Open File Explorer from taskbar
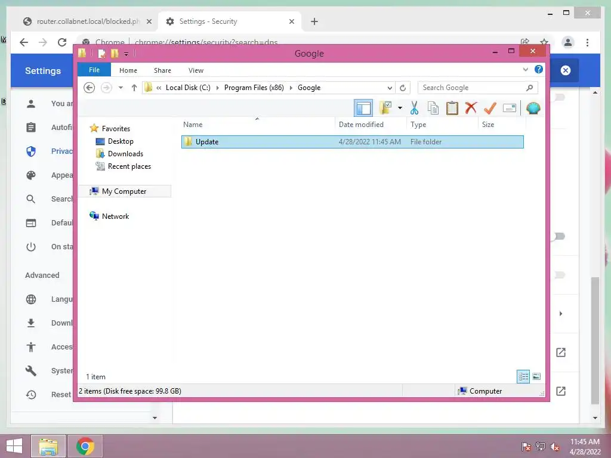The width and height of the screenshot is (611, 458). 48,446
